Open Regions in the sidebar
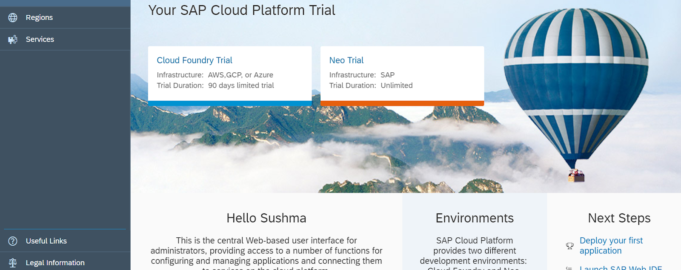Screen dimensions: 681x270 click(65, 17)
